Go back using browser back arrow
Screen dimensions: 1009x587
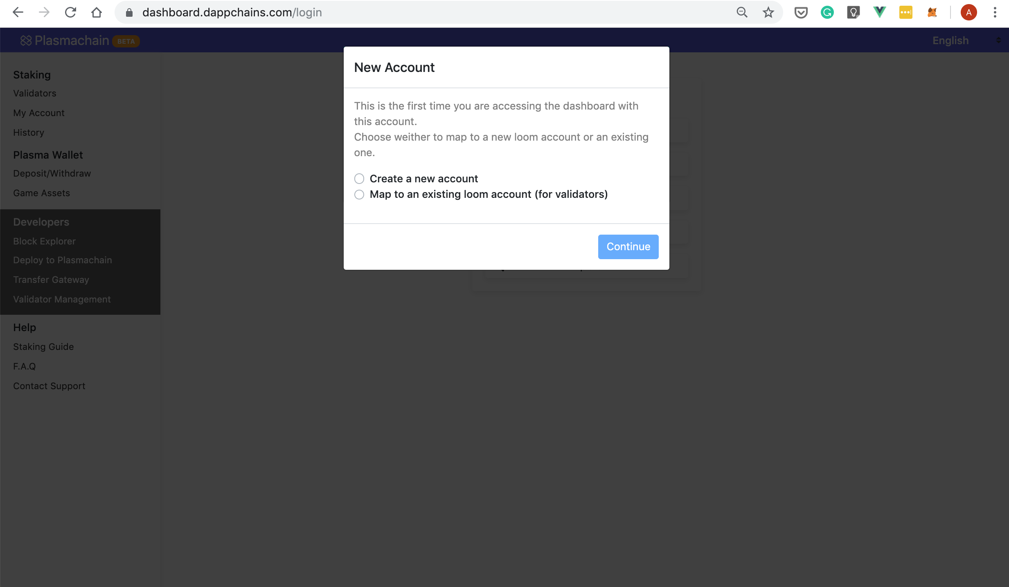pyautogui.click(x=18, y=13)
